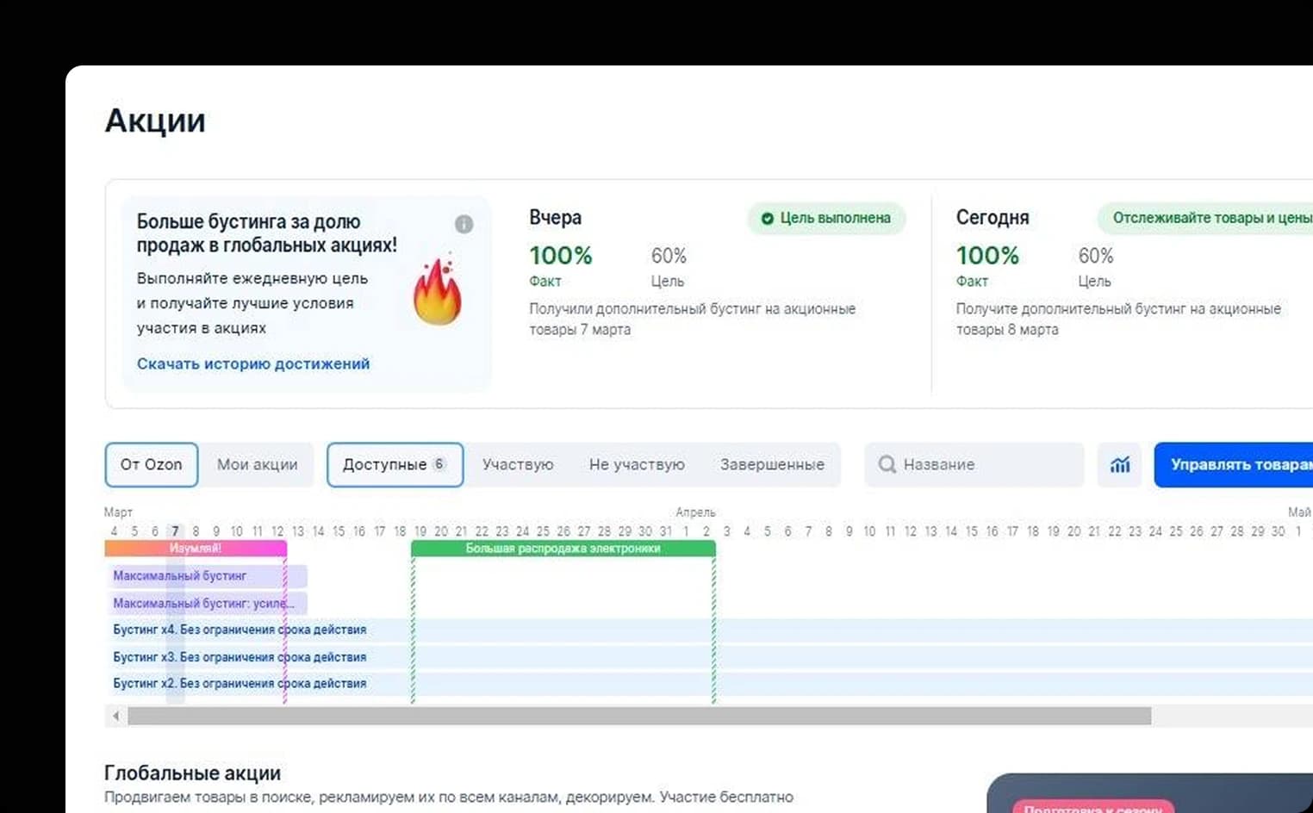Click the number 6 badge on Доступные

(x=439, y=464)
